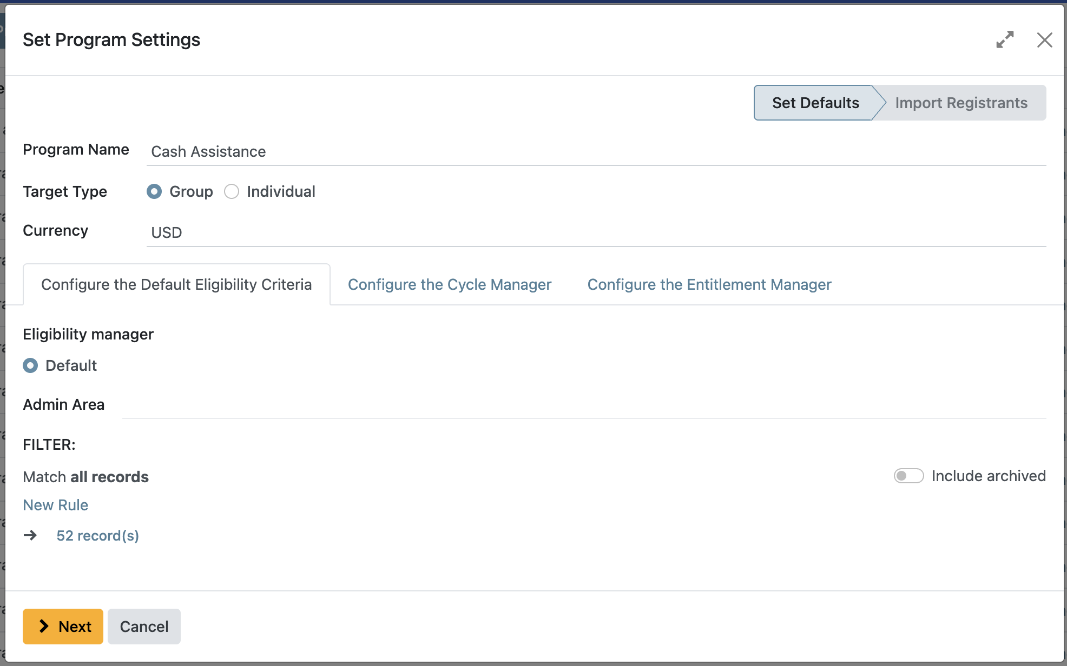Switch to Configure the Cycle Manager tab

tap(450, 284)
